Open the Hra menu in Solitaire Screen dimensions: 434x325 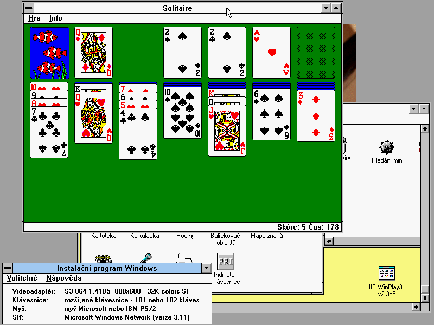[x=34, y=18]
